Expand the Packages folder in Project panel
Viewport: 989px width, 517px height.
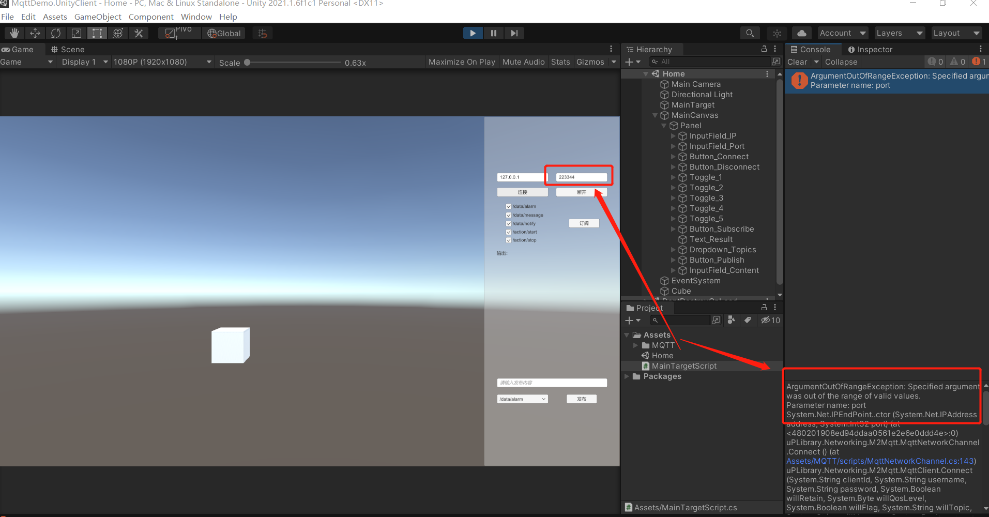coord(627,376)
